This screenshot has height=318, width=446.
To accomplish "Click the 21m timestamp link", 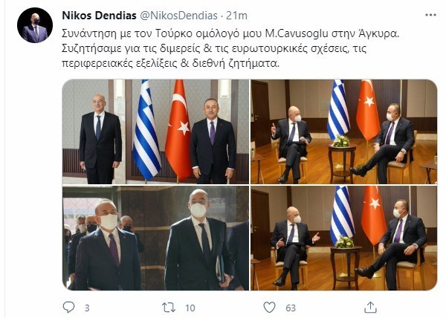I will point(236,16).
